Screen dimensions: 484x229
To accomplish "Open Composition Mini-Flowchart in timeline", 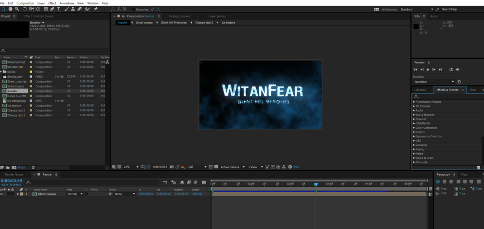I will pyautogui.click(x=165, y=182).
